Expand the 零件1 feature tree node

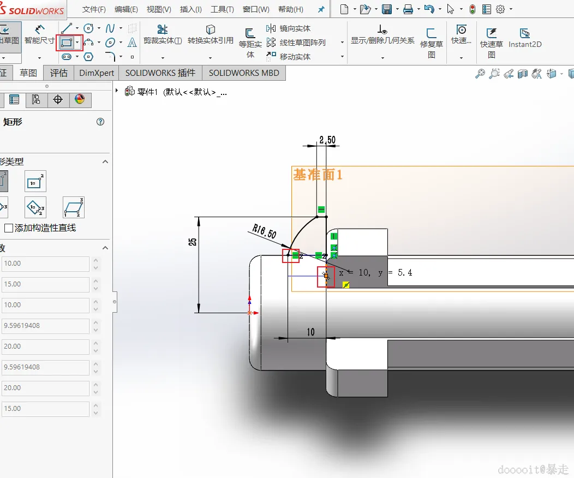[x=117, y=92]
